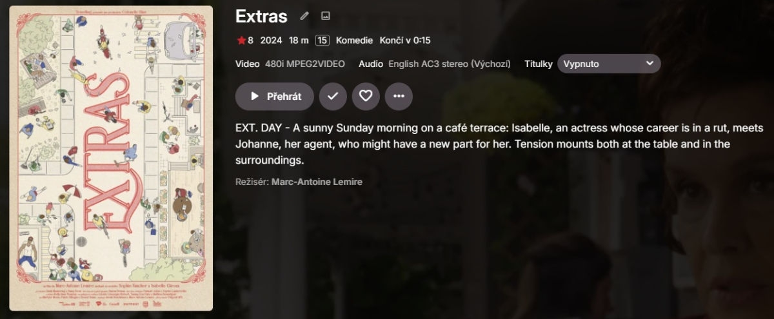Click the age rating 15 badge

[x=322, y=41]
